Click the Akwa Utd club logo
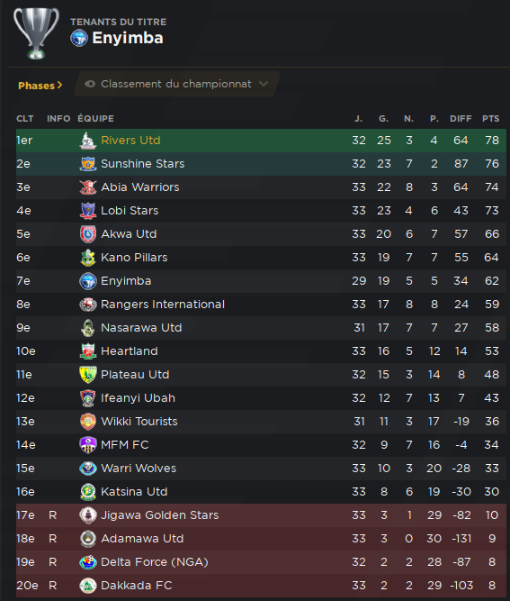The image size is (510, 601). [x=88, y=234]
